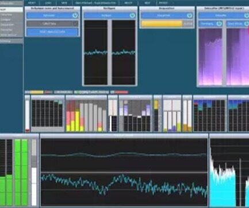Viewport: 249px width, 208px height.
Task: Select the highlighted white Repair entry in sidebar
Action: coord(12,9)
